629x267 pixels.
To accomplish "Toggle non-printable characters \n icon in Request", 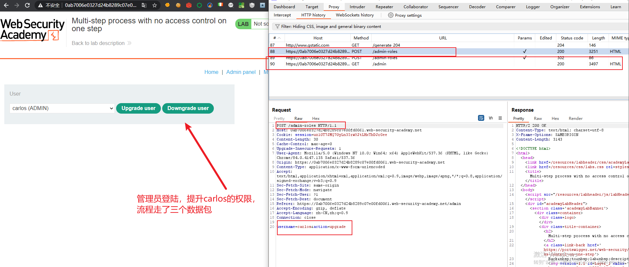I will 491,118.
